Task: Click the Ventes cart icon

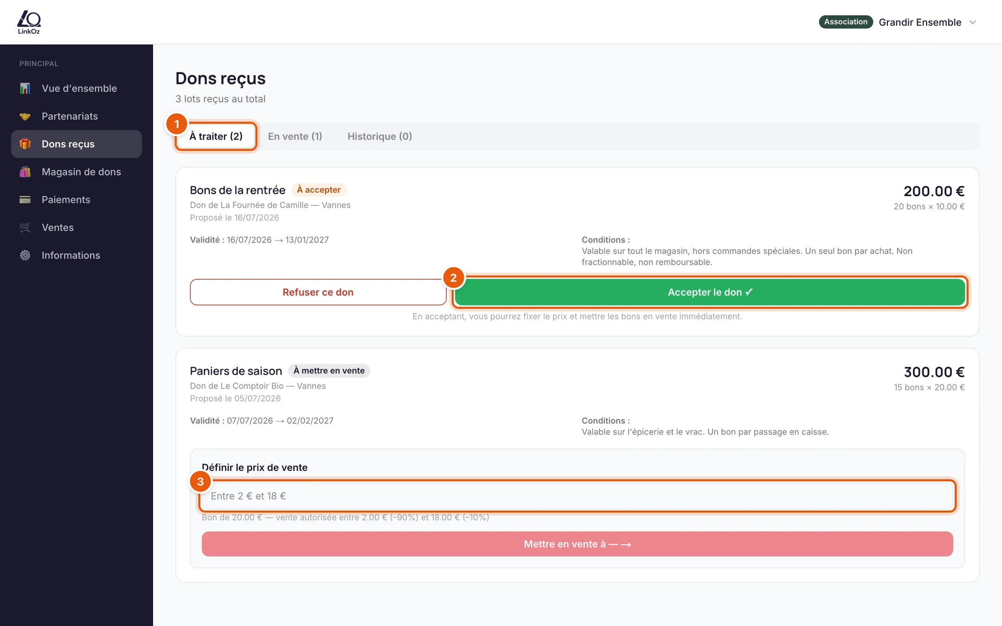Action: click(x=25, y=227)
